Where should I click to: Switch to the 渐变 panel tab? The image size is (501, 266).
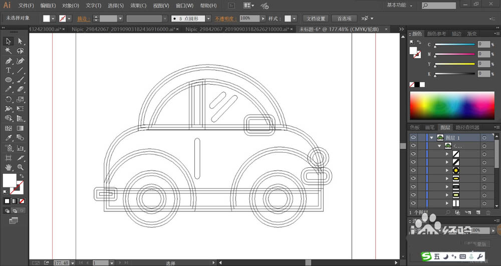tap(472, 34)
